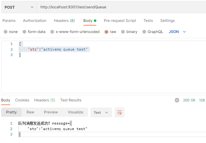Select the form-data radio option

pos(25,32)
